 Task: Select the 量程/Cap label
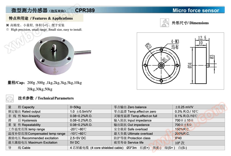click(16, 83)
